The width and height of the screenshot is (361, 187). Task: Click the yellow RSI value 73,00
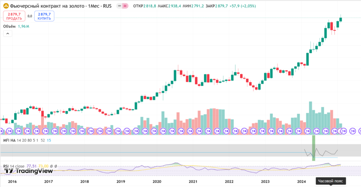pos(43,166)
